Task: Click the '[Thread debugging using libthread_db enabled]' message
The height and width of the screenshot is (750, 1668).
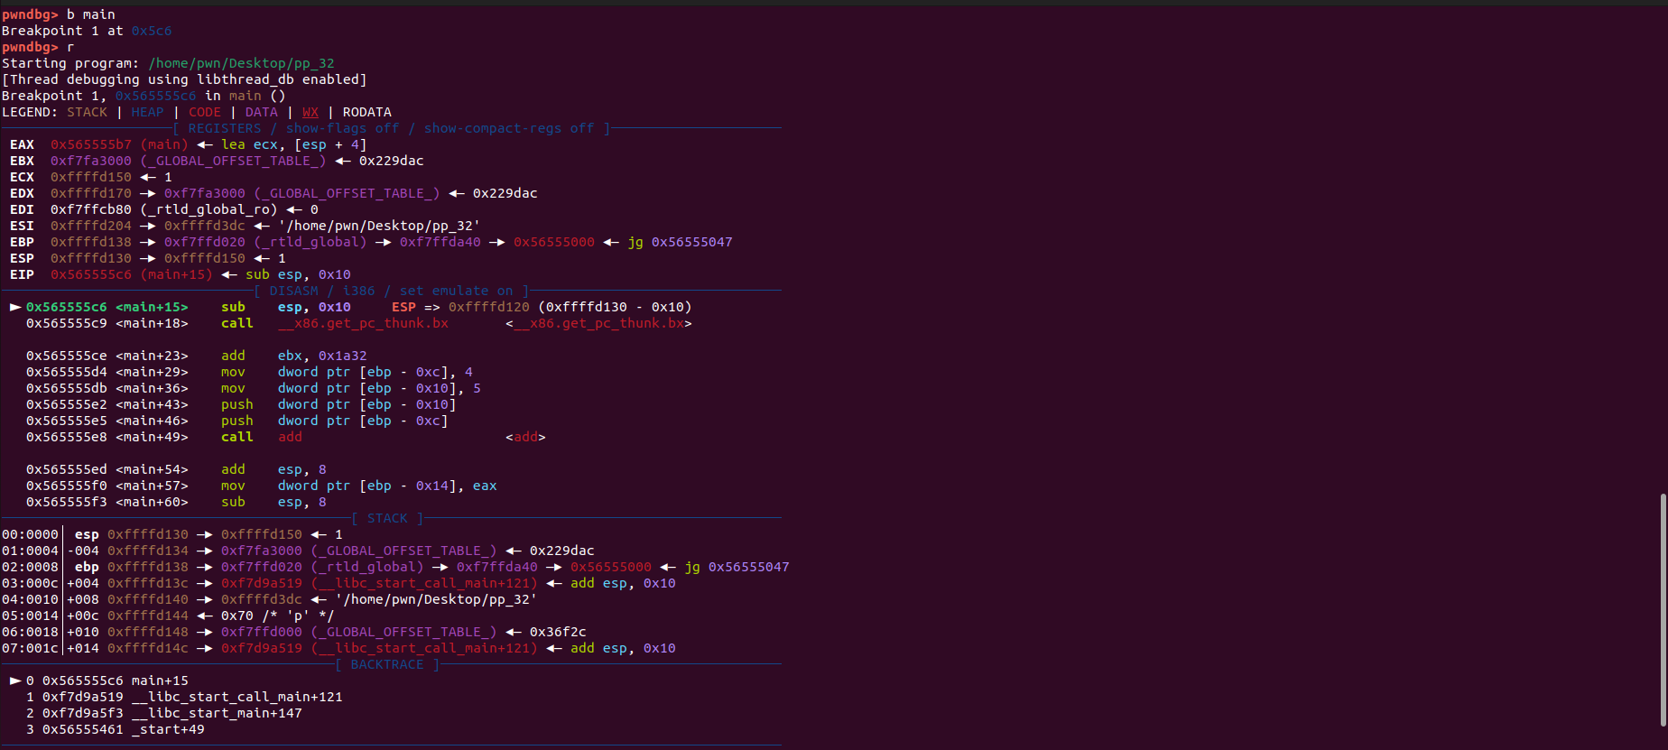Action: (x=184, y=79)
